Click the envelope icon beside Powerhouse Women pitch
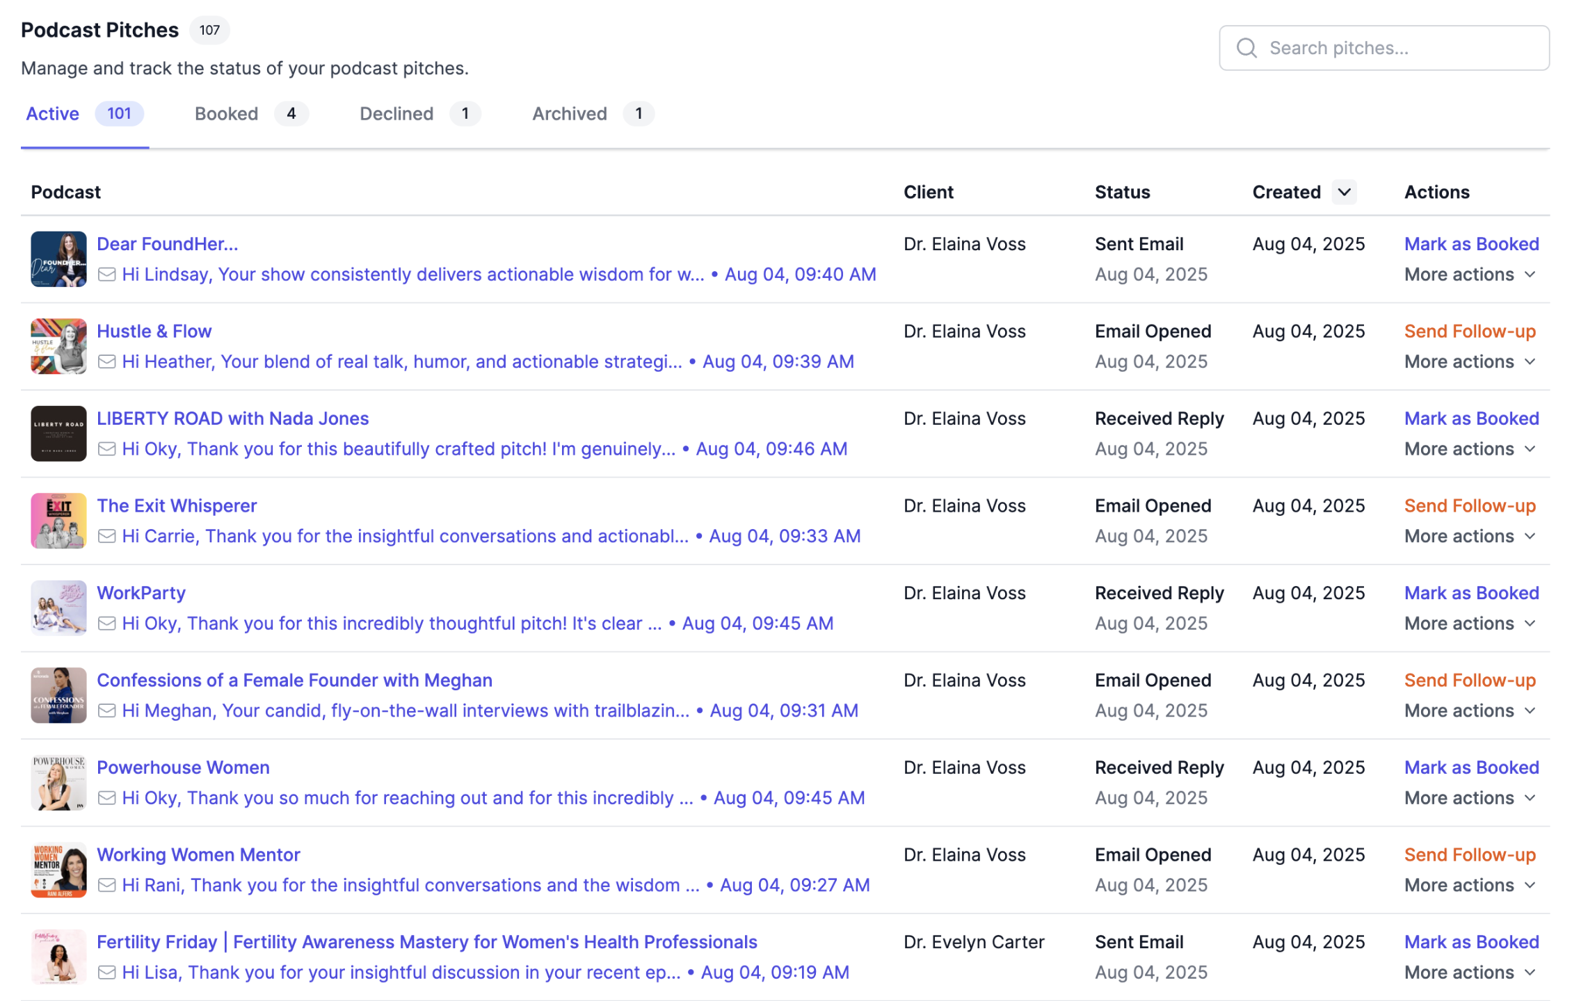Image resolution: width=1572 pixels, height=1001 pixels. (x=108, y=797)
